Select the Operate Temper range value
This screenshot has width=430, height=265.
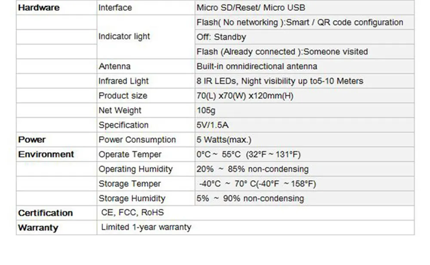[249, 154]
